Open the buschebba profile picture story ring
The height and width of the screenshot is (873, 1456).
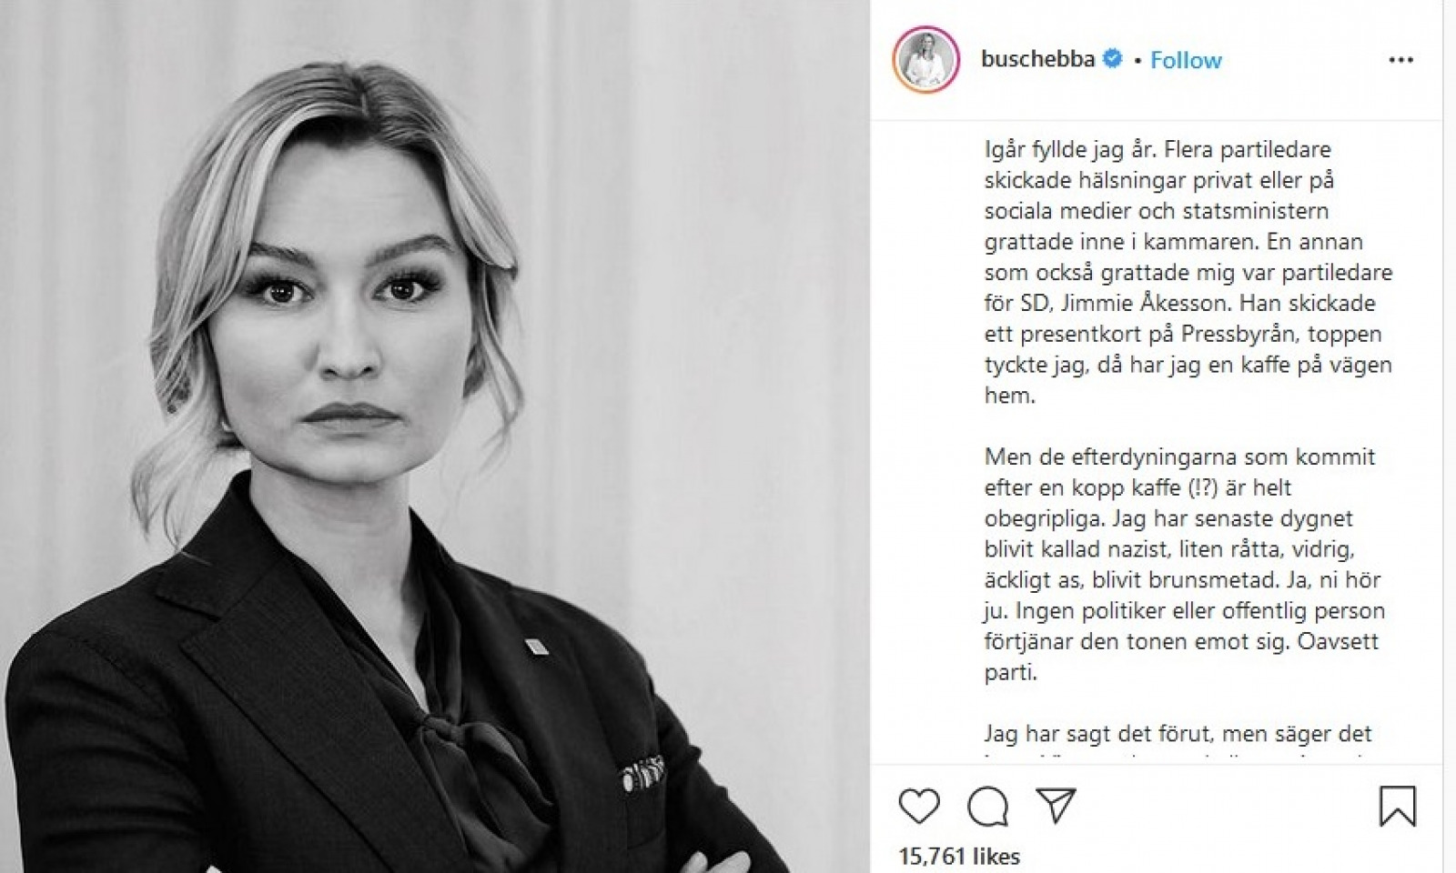point(926,60)
